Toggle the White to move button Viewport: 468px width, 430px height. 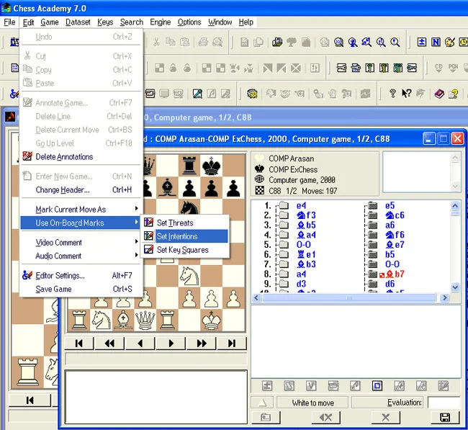pyautogui.click(x=312, y=403)
